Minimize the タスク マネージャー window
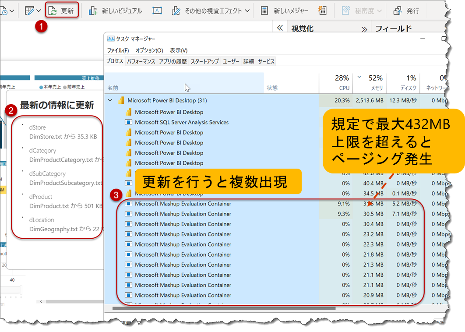Image resolution: width=465 pixels, height=332 pixels. click(423, 39)
